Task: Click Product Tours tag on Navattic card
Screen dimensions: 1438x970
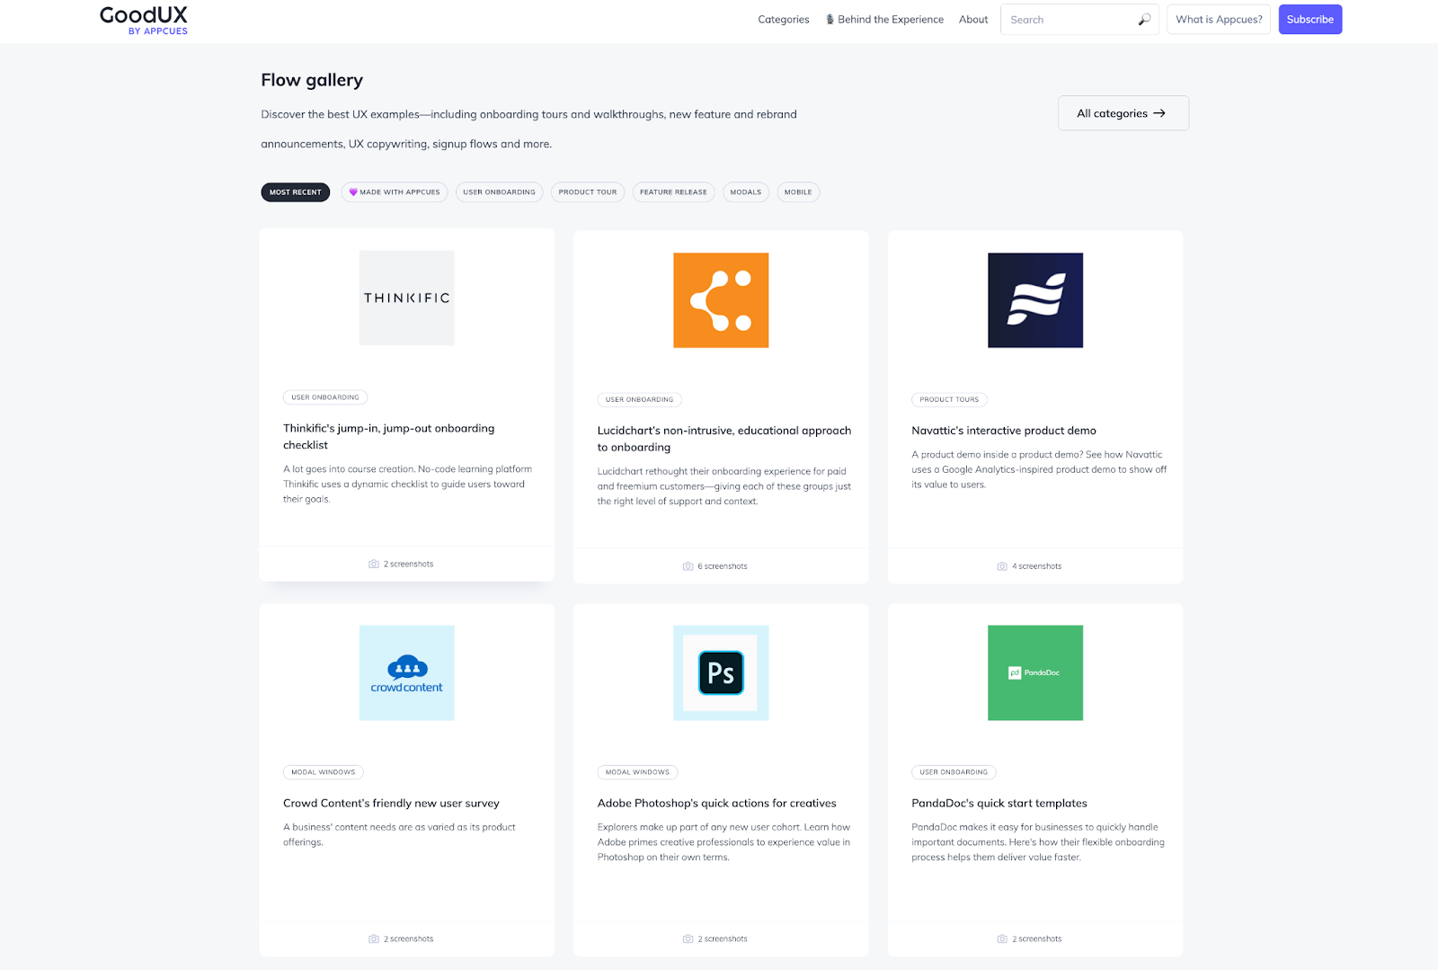Action: 949,399
